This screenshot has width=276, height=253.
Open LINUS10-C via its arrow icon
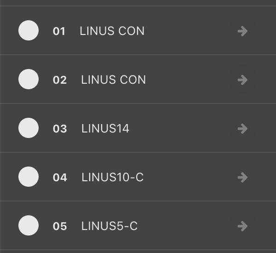(242, 178)
